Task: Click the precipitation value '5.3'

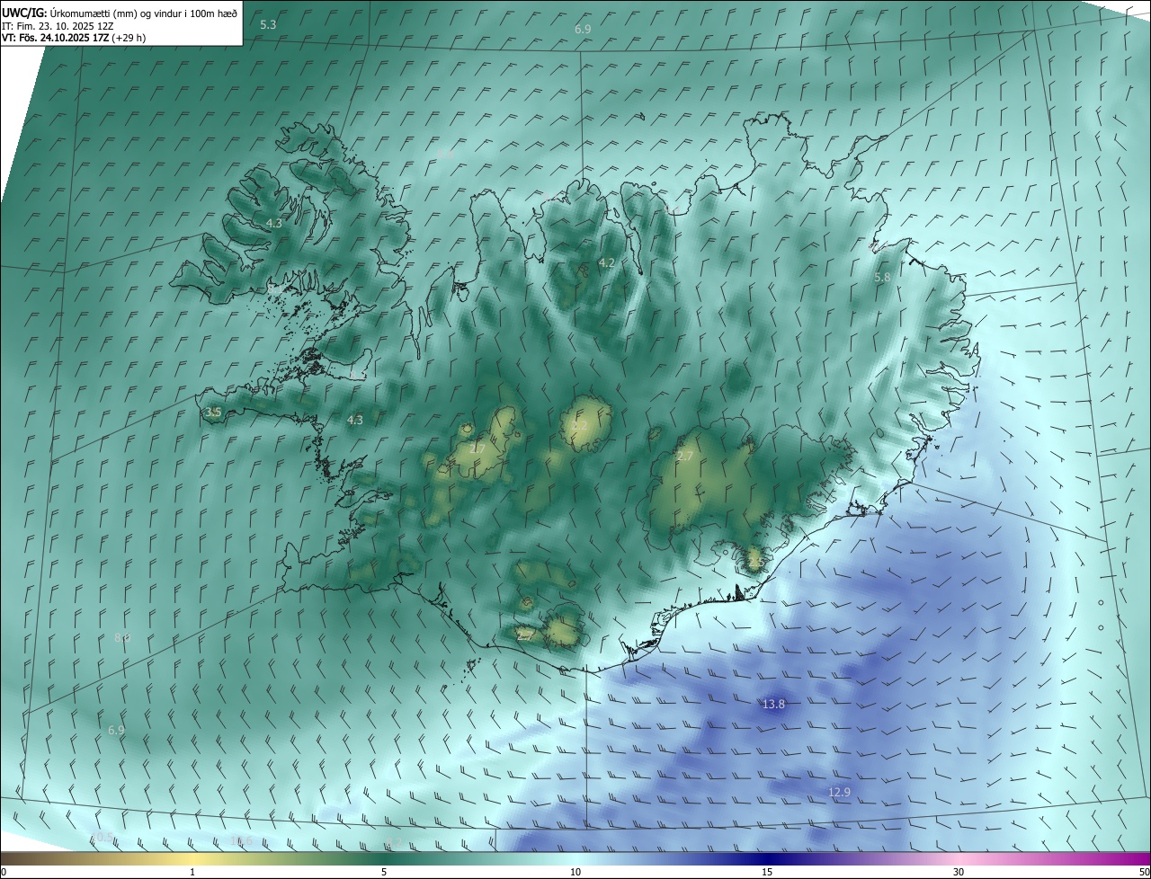Action: point(268,24)
